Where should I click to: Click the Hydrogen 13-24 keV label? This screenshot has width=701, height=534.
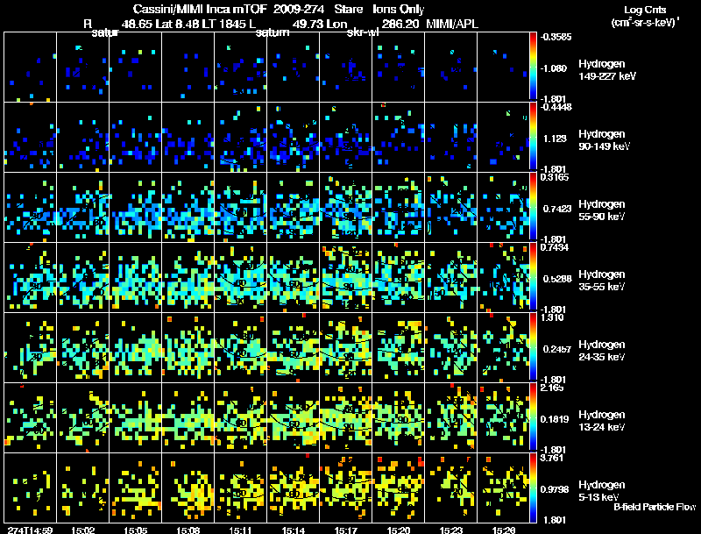(x=602, y=421)
